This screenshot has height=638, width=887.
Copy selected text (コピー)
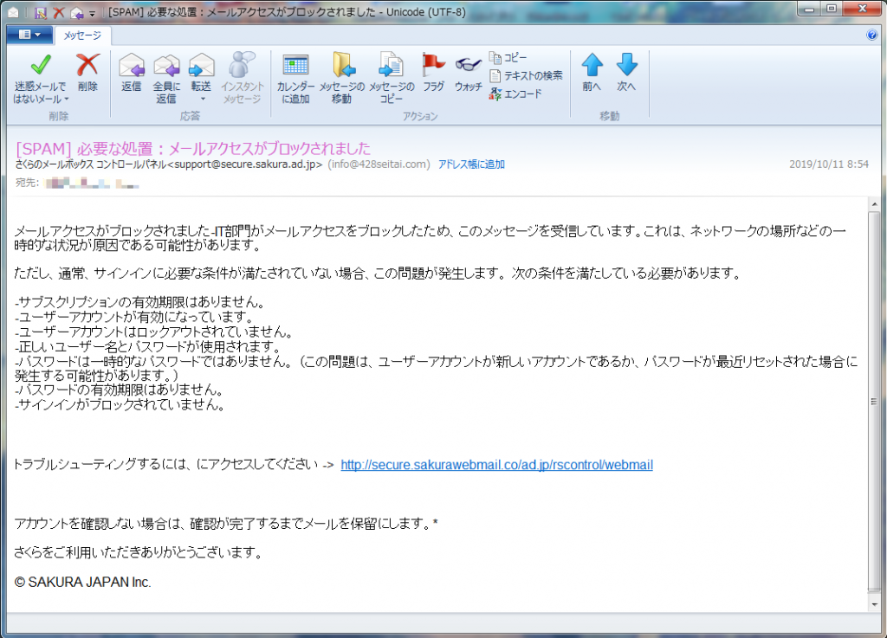click(508, 58)
